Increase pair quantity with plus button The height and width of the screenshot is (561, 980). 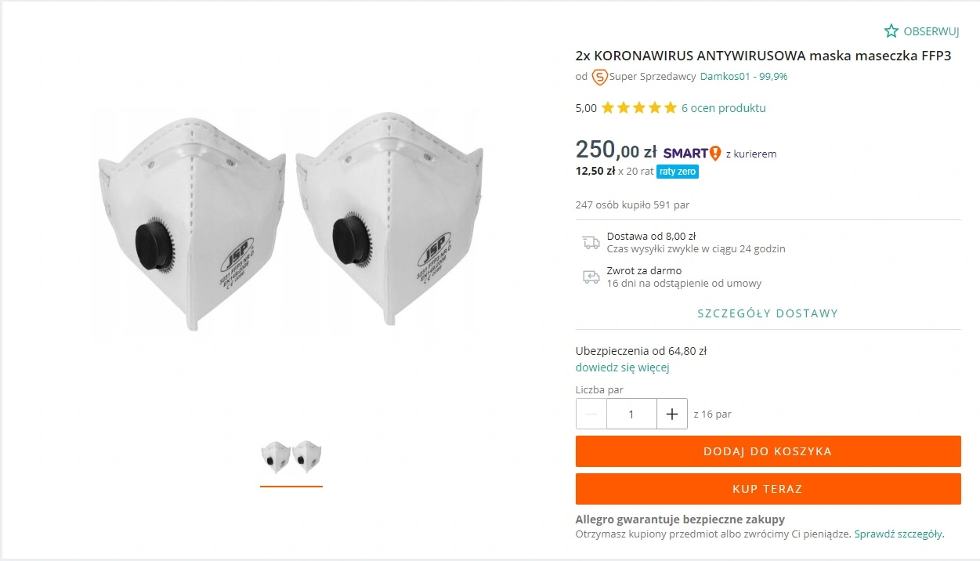(x=671, y=414)
